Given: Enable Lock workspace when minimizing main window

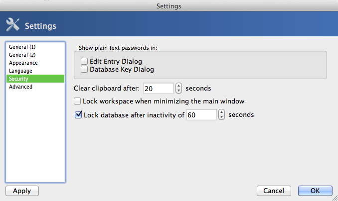Looking at the screenshot, I should tap(77, 101).
